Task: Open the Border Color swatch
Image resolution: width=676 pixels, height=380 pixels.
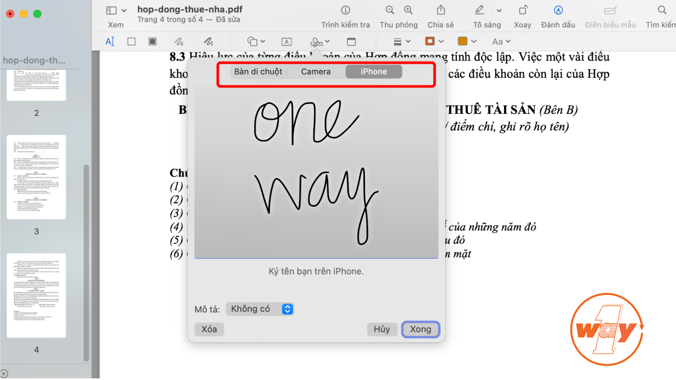Action: (x=430, y=41)
